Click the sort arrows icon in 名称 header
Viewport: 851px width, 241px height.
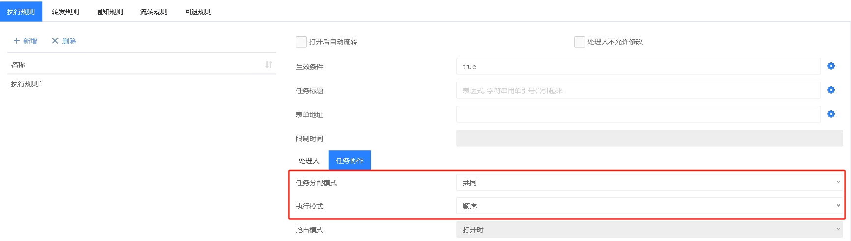(269, 65)
